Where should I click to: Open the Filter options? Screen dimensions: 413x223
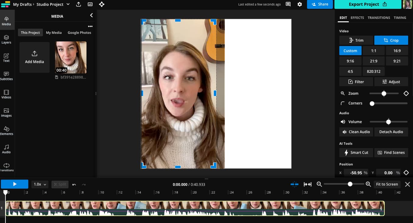coord(356,82)
